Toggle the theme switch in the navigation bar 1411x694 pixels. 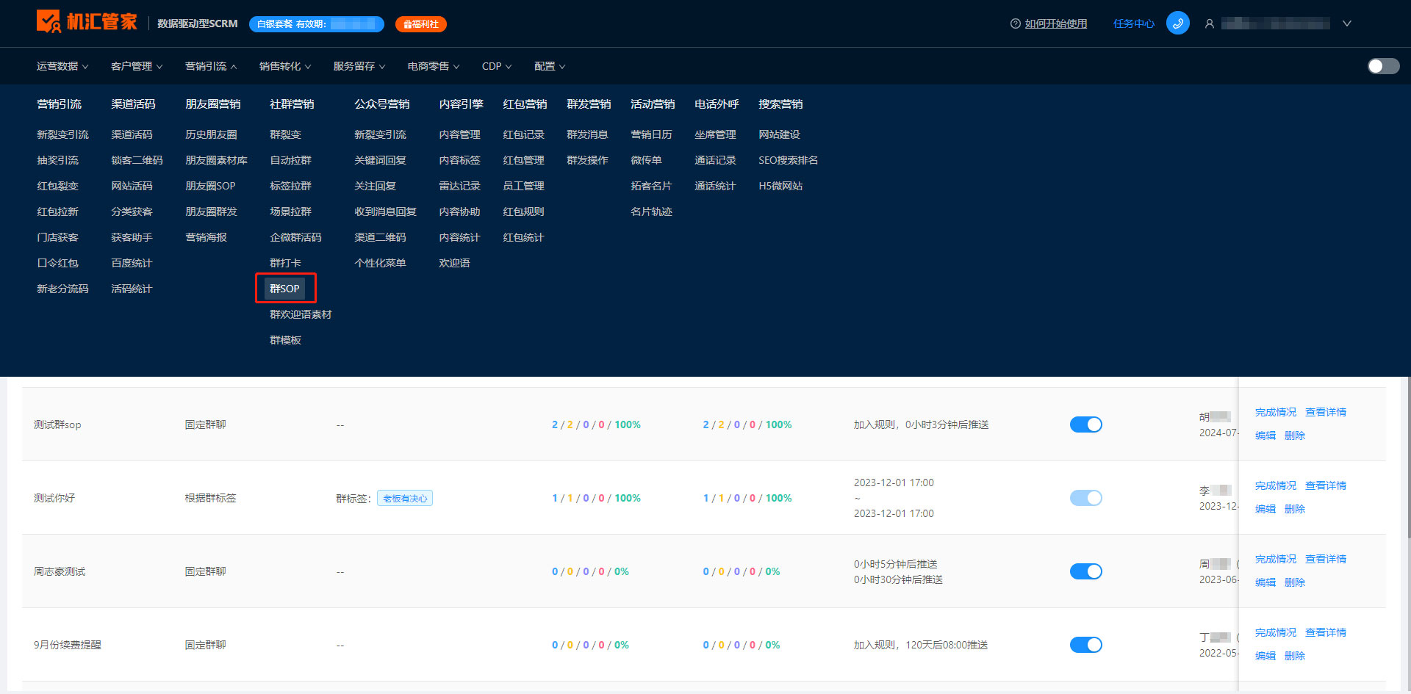[1383, 66]
